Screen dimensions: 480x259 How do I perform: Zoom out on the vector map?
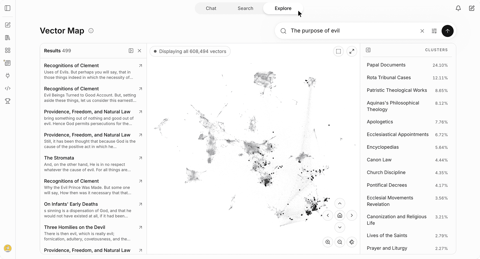click(340, 242)
